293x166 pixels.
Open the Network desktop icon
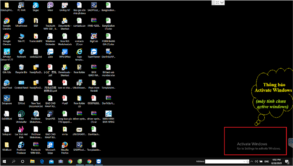21,53
